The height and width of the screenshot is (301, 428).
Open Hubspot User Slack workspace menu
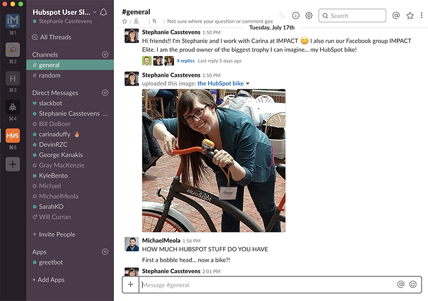coord(65,12)
